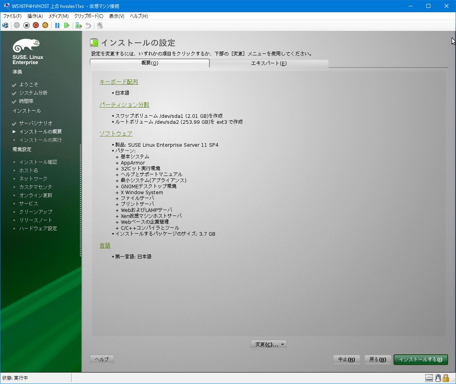Open the ソフトウェア settings link

coord(116,133)
